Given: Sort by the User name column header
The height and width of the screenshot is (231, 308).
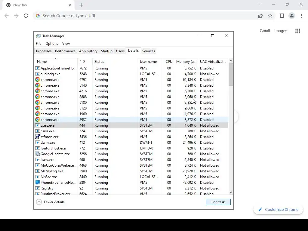Looking at the screenshot, I should [150, 61].
